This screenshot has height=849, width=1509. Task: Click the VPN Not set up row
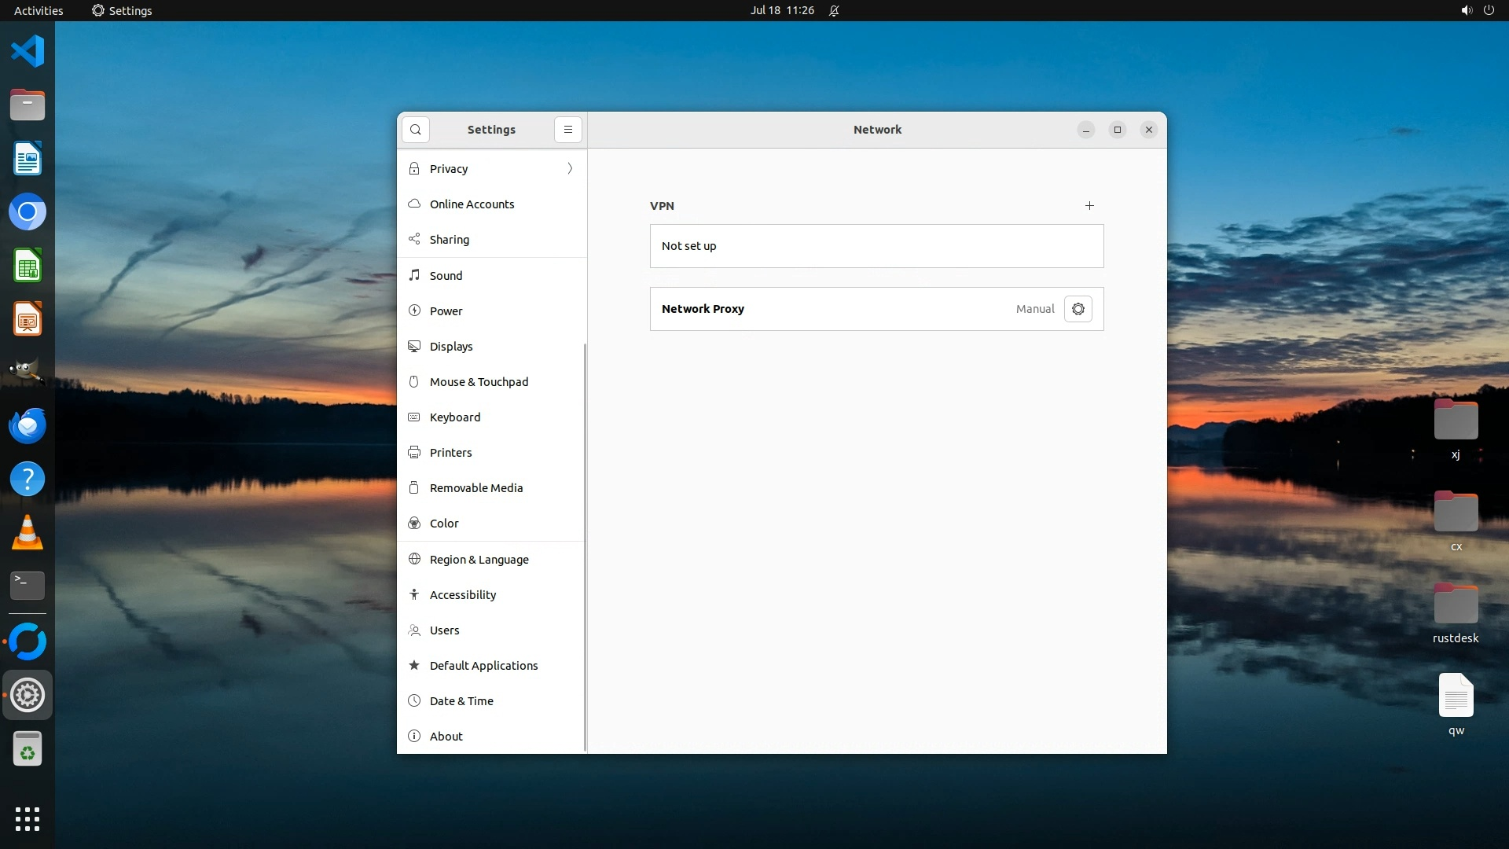[x=876, y=246]
